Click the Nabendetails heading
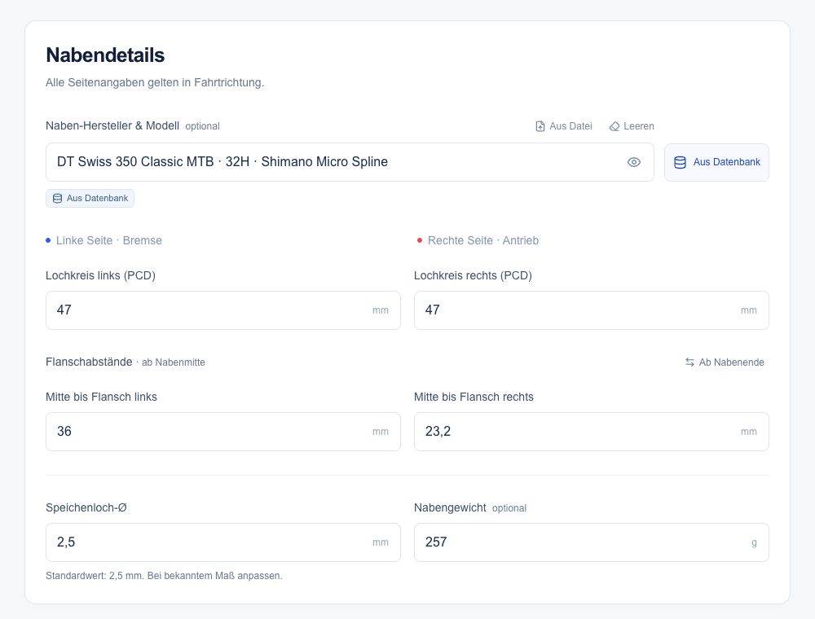 (105, 55)
